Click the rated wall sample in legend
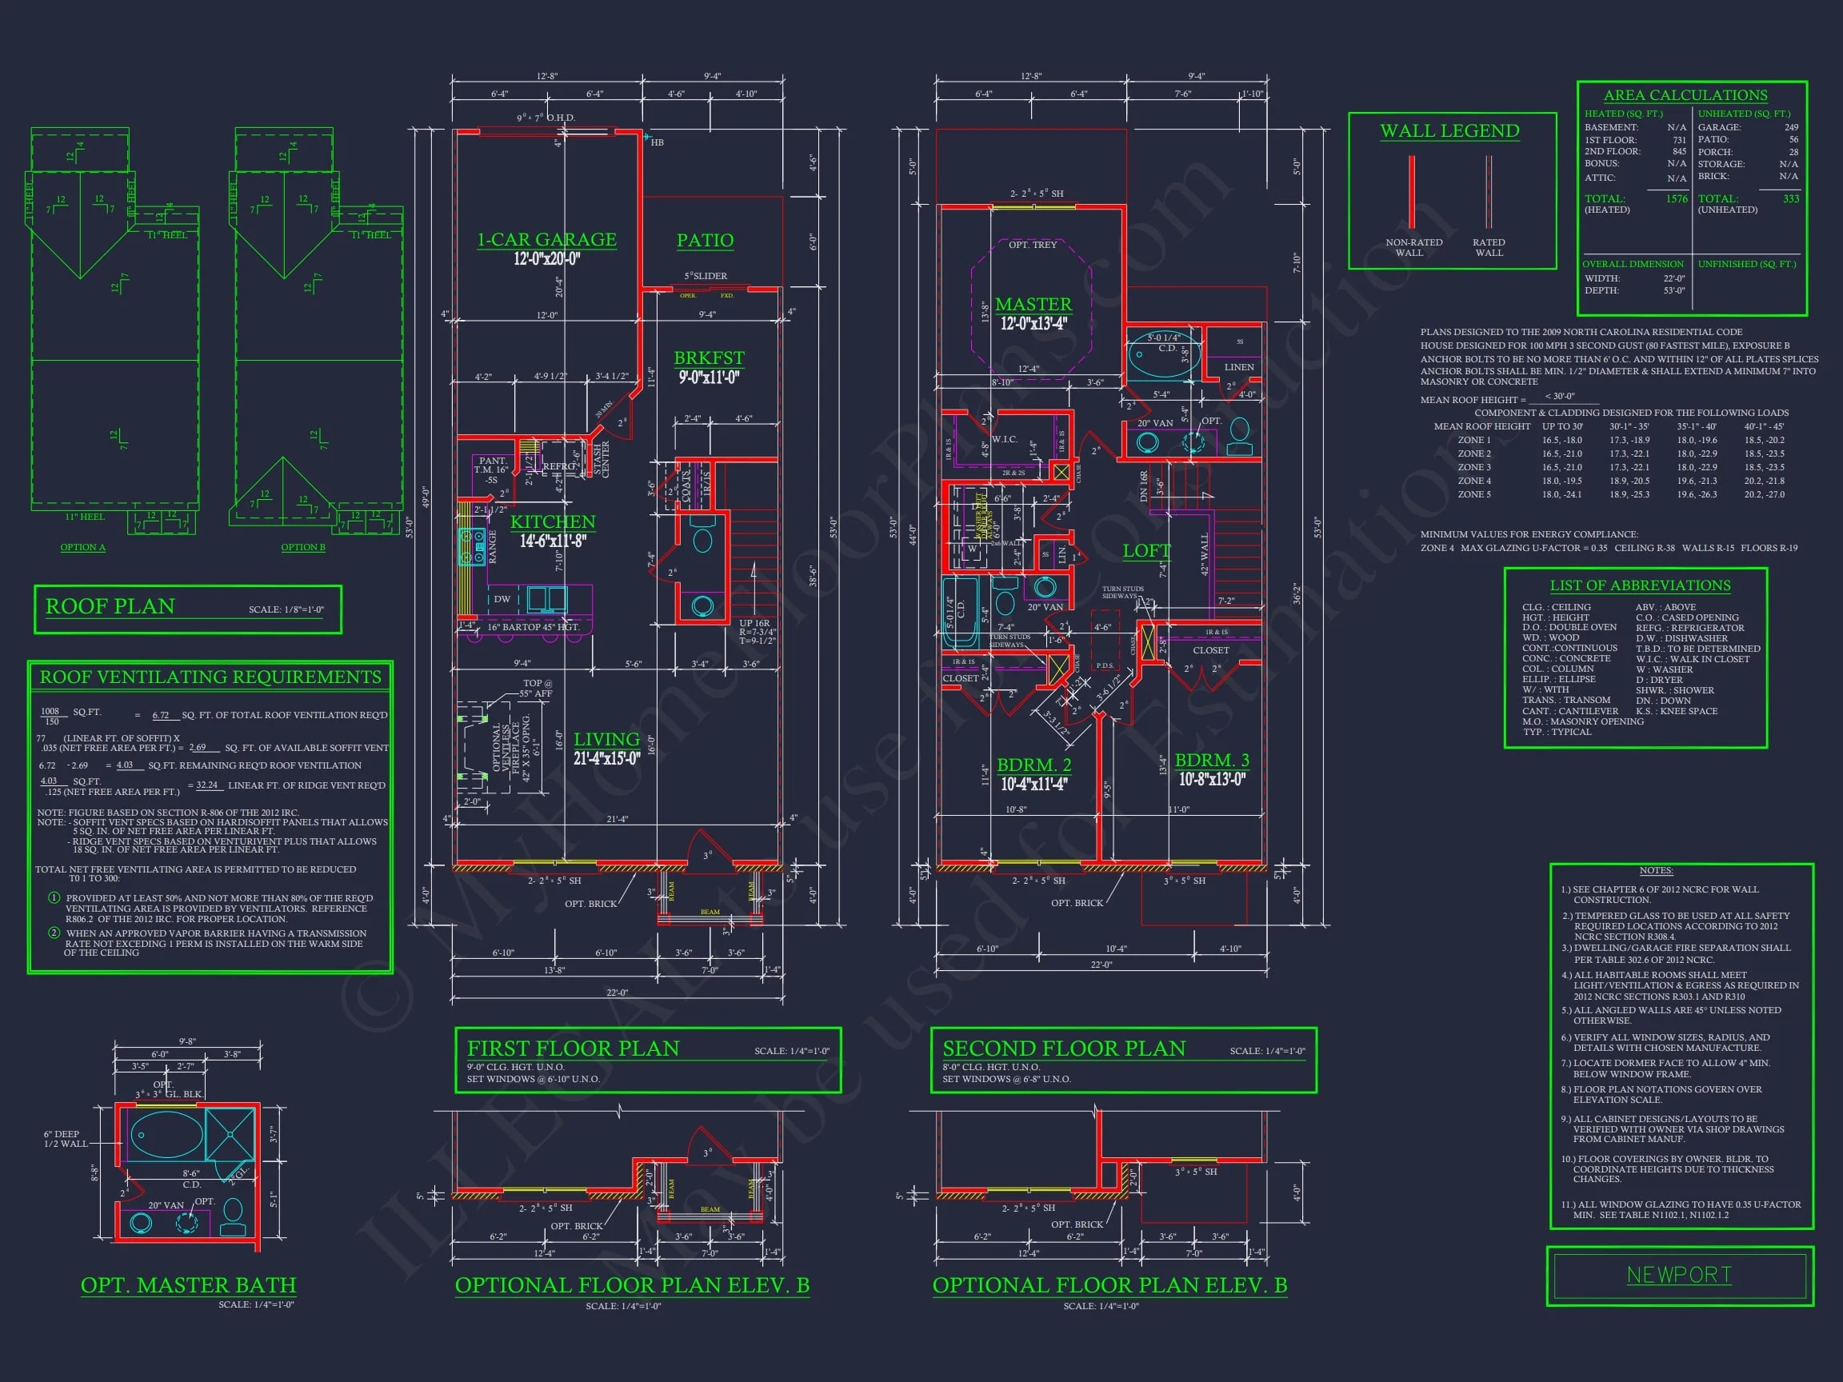This screenshot has height=1382, width=1843. (1488, 192)
